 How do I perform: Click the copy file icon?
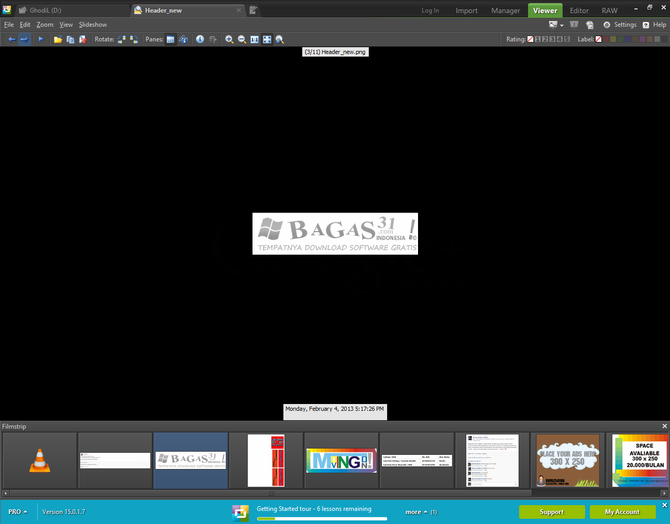(70, 39)
